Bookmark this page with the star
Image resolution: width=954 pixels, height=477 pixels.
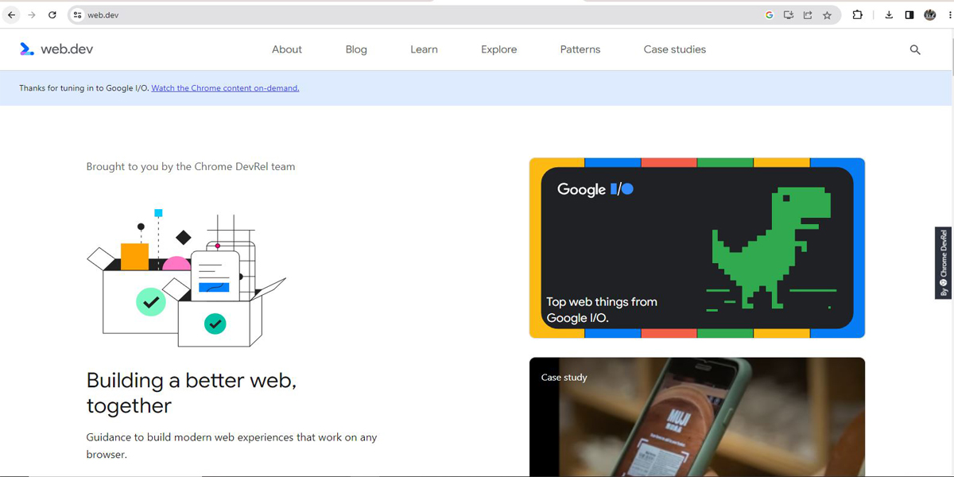pyautogui.click(x=828, y=15)
